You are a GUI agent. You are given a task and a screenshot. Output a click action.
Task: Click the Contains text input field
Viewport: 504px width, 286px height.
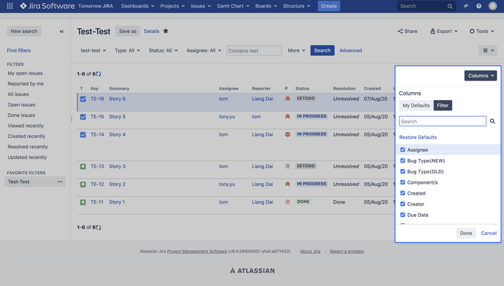254,50
